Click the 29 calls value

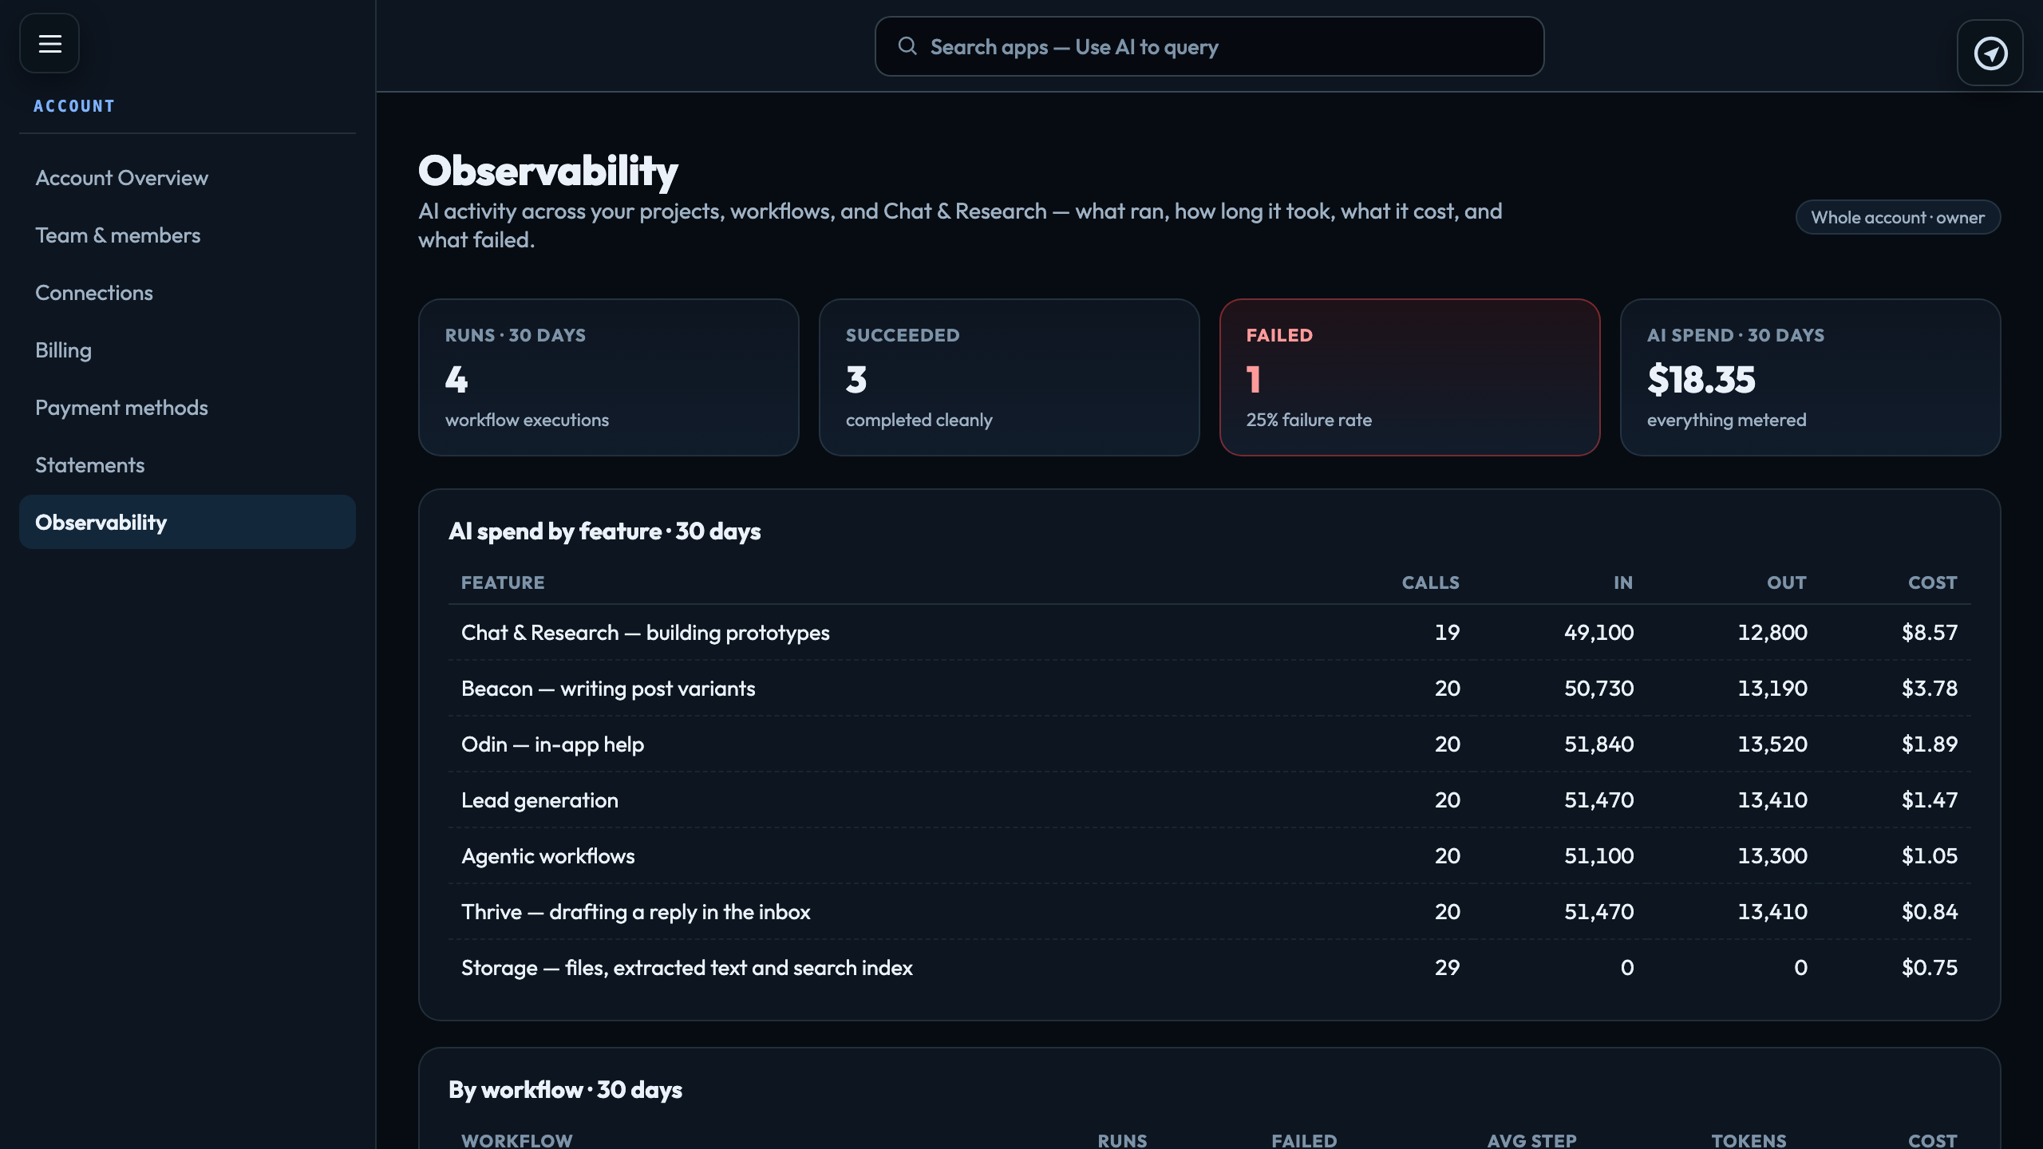(1448, 967)
